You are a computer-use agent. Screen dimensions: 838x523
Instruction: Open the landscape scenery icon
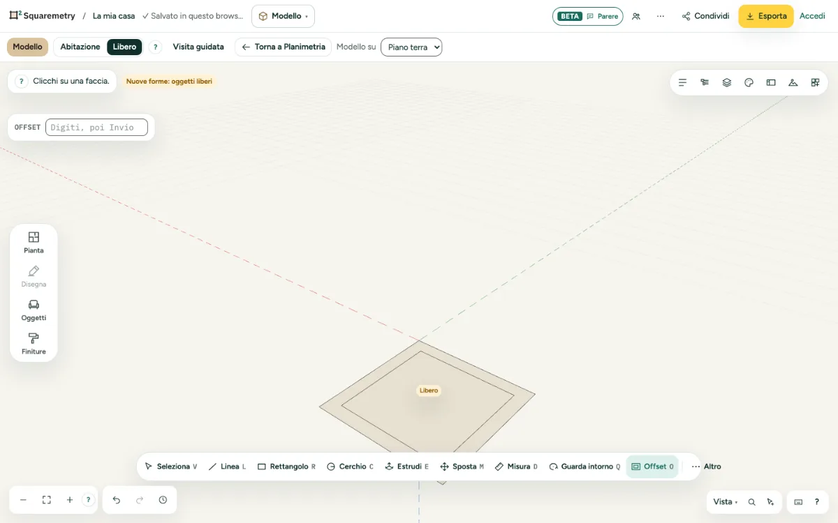793,82
